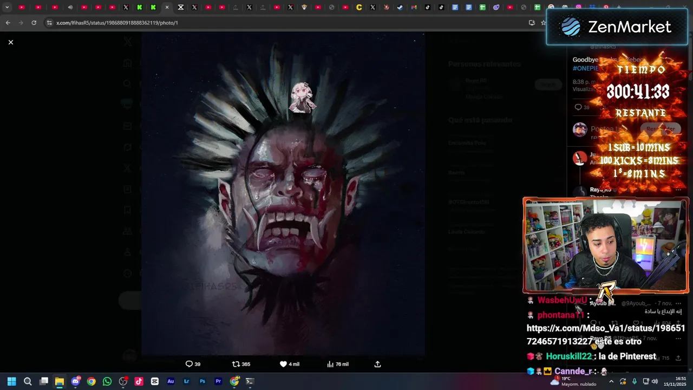Switch to the tab playing audio

coord(70,8)
